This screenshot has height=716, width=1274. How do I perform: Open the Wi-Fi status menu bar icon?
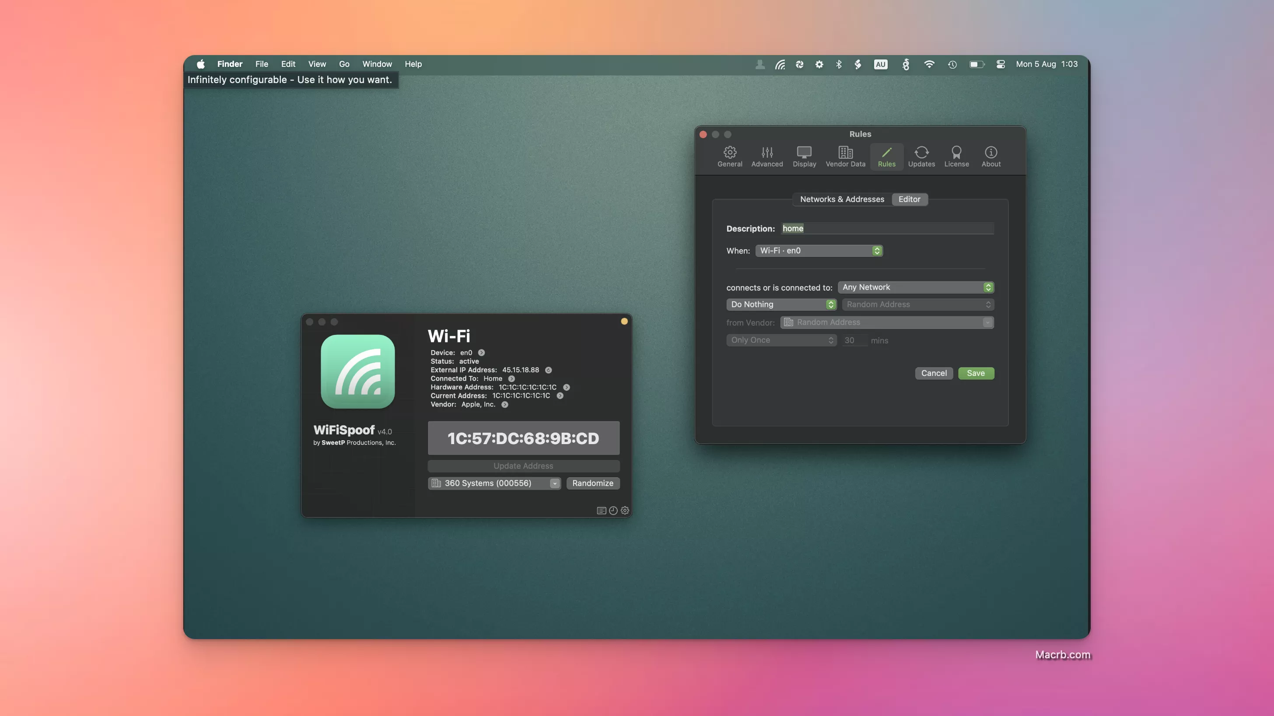[929, 64]
